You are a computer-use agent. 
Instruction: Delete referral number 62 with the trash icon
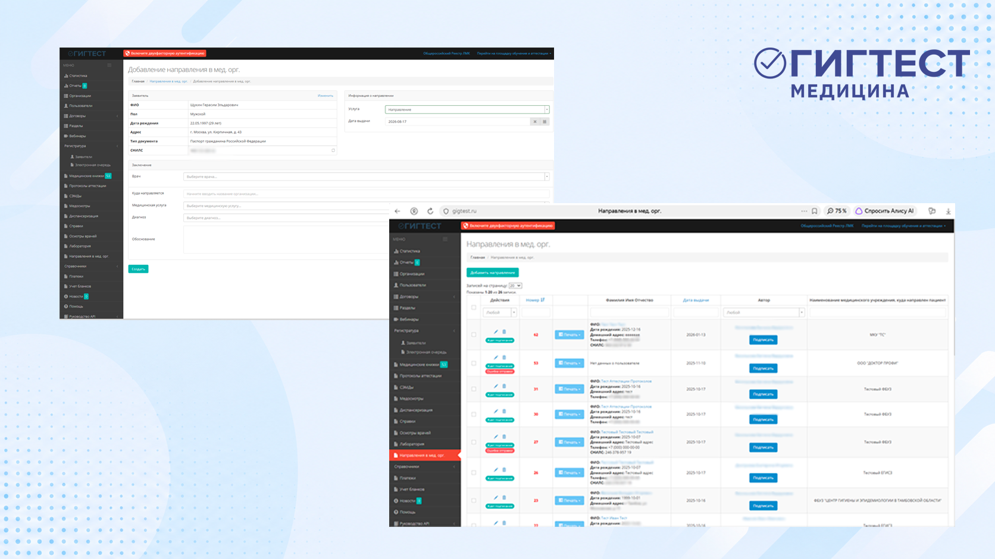504,331
